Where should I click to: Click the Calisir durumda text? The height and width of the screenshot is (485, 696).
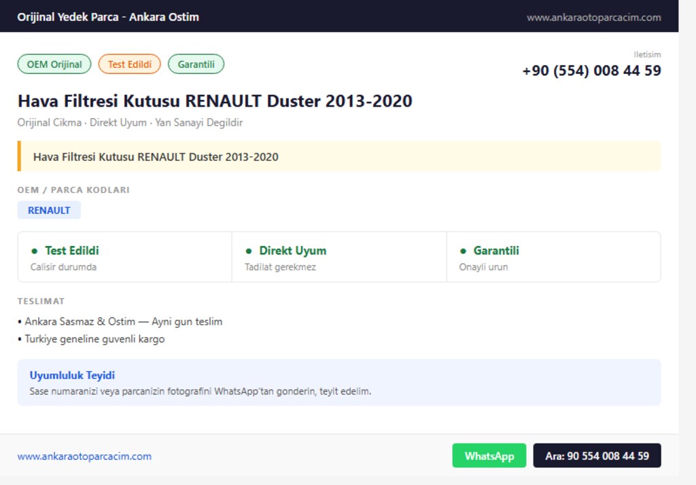(63, 267)
